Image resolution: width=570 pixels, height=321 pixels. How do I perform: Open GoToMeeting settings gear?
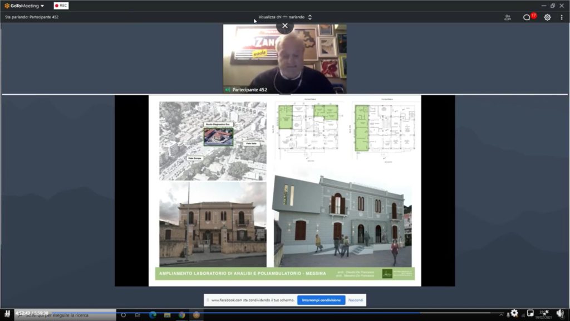point(547,17)
